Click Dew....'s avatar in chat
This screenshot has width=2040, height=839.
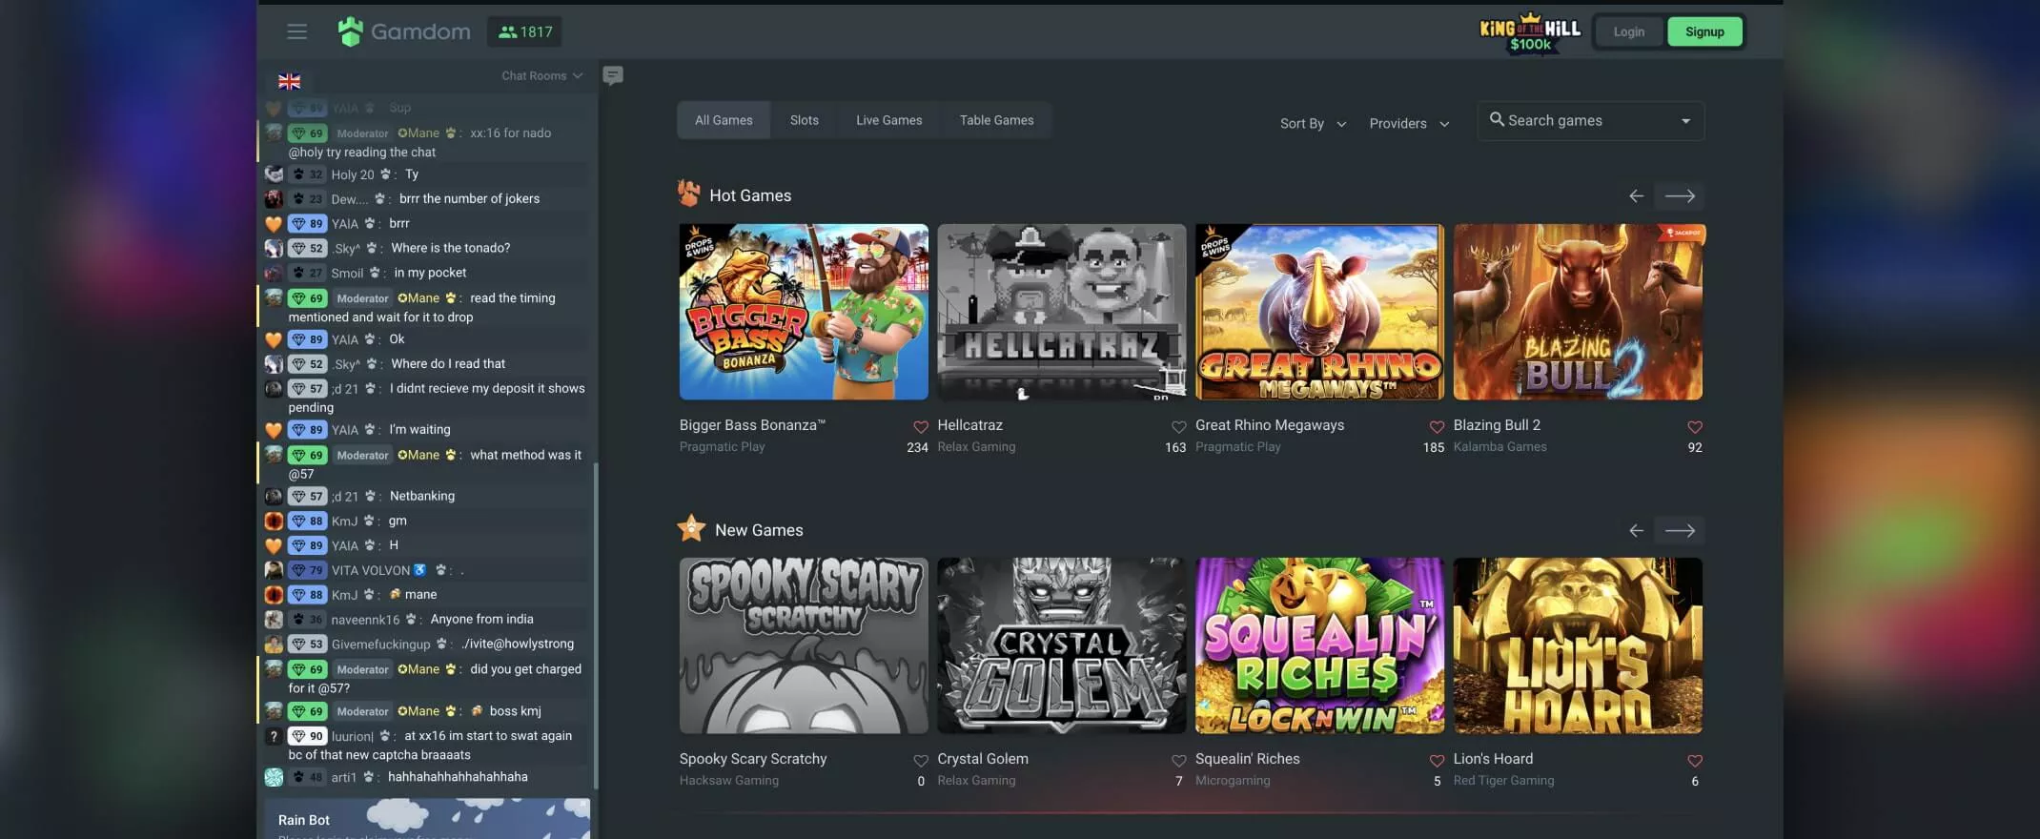274,198
